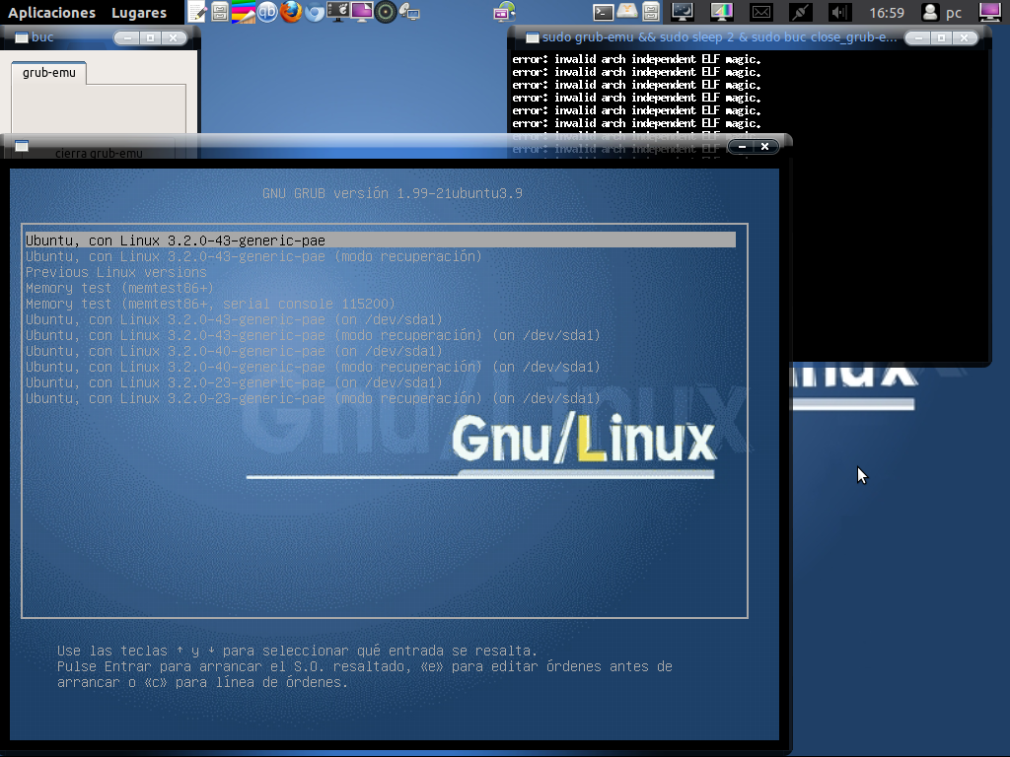Click the purple monitor icon beside pc user
The image size is (1010, 757).
tap(989, 12)
